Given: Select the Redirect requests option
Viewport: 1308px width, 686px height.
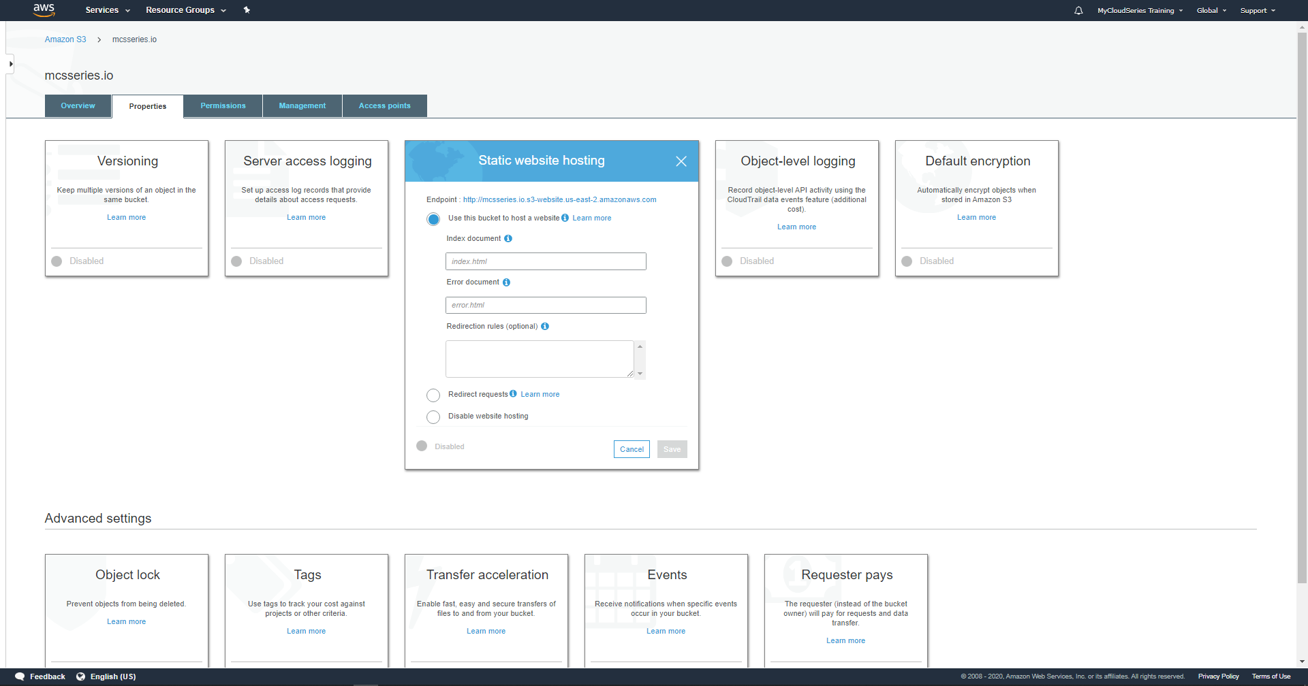Looking at the screenshot, I should click(433, 395).
